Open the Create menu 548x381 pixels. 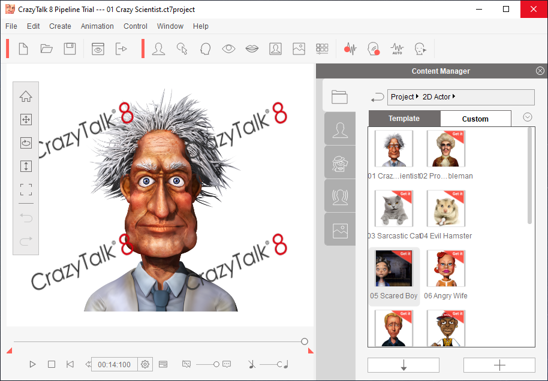pyautogui.click(x=60, y=26)
